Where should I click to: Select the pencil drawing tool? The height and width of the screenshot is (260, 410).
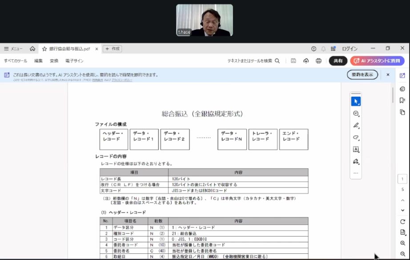tap(355, 138)
